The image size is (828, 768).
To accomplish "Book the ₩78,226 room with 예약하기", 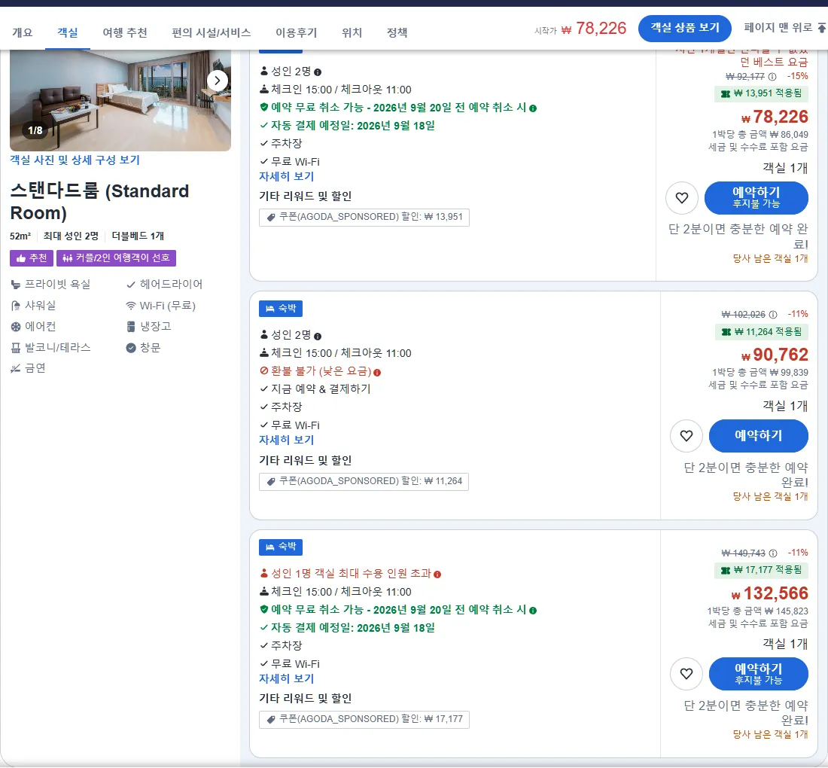I will point(756,197).
